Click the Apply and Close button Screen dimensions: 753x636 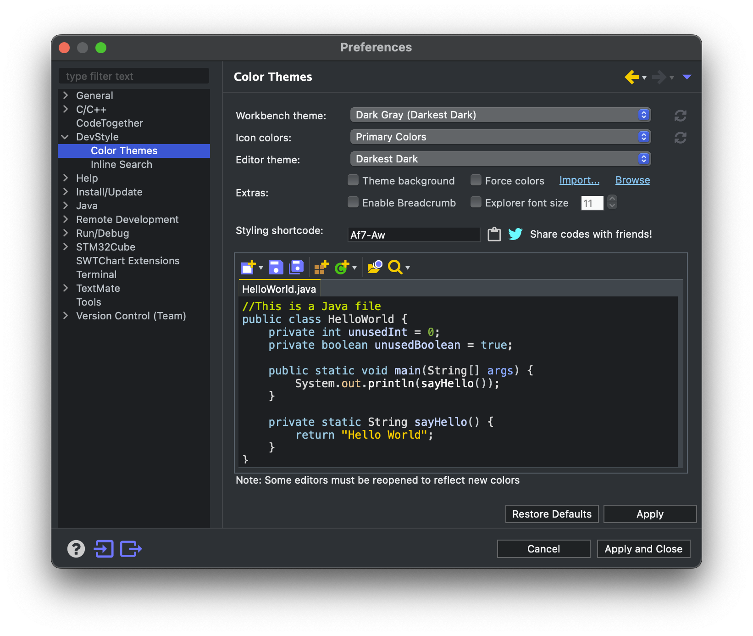click(643, 549)
